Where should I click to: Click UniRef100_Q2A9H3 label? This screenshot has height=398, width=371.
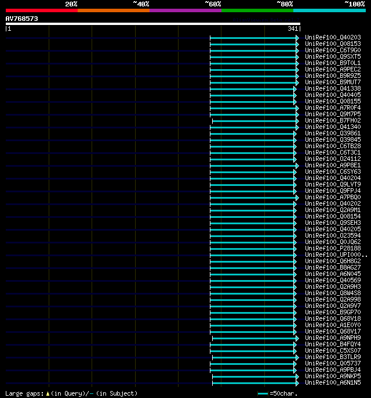[x=333, y=287]
